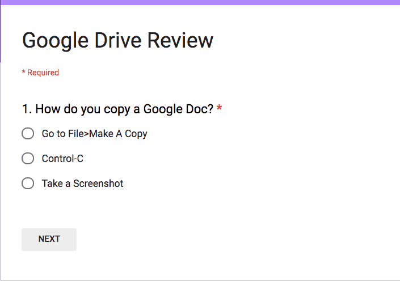Click the word 'Review' in the title

point(180,40)
